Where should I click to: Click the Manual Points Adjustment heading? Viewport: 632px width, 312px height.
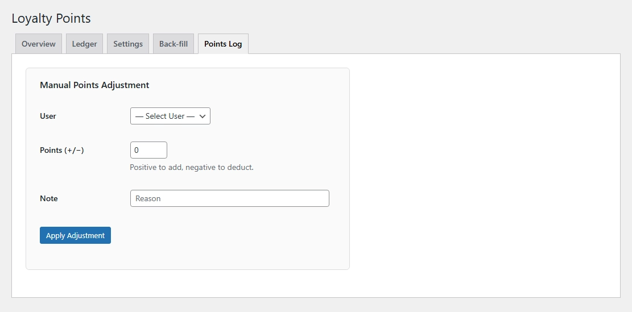point(94,85)
